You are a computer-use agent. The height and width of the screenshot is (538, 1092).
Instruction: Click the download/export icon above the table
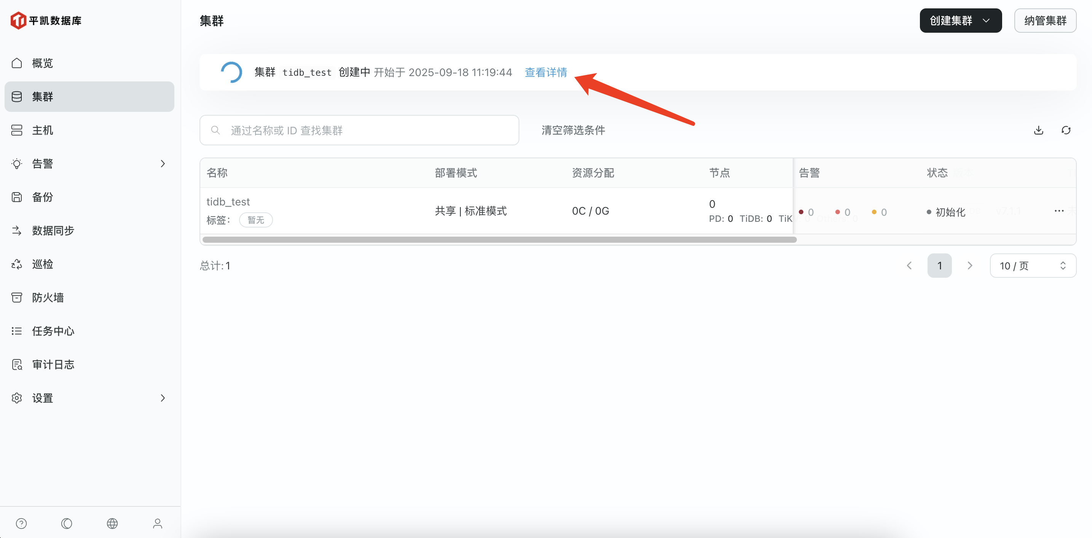click(1038, 130)
